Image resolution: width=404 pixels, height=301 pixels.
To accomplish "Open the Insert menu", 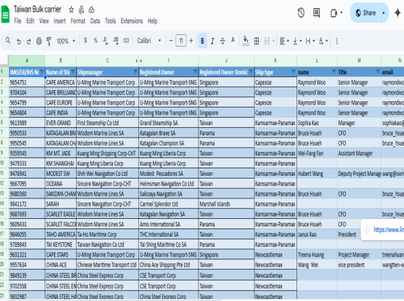I will tap(60, 21).
